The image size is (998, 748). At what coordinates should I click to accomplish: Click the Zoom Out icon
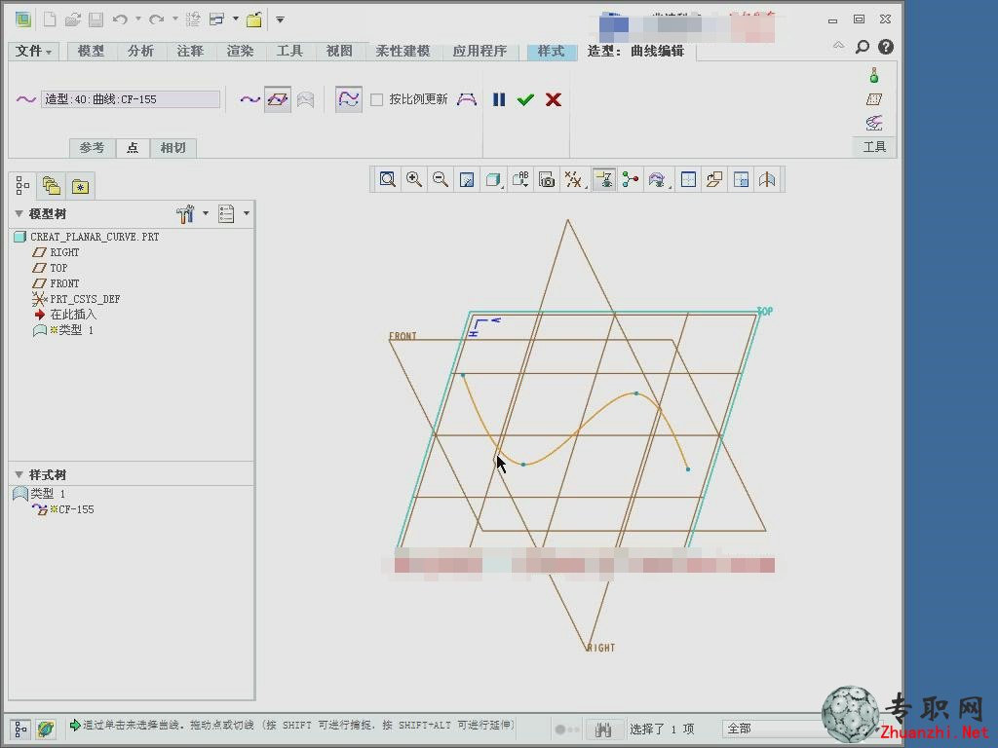point(441,179)
